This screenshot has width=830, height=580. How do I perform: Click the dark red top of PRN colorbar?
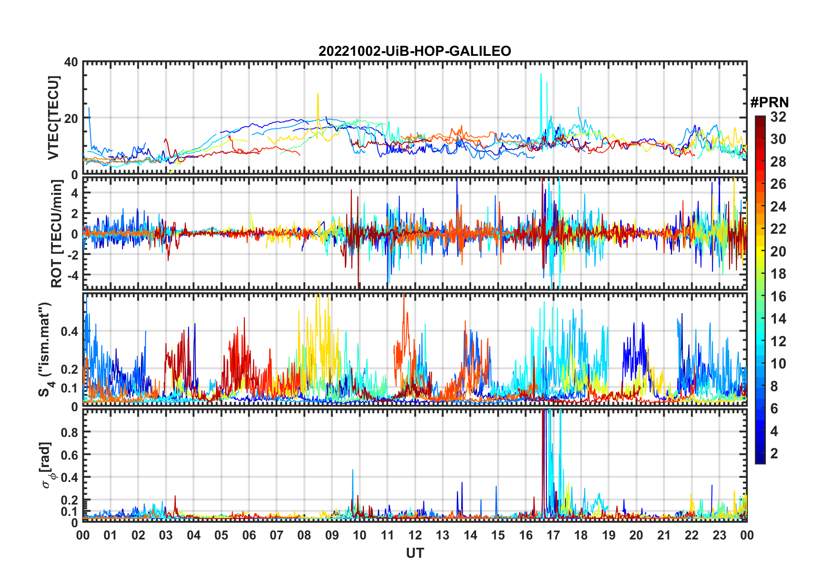click(760, 120)
